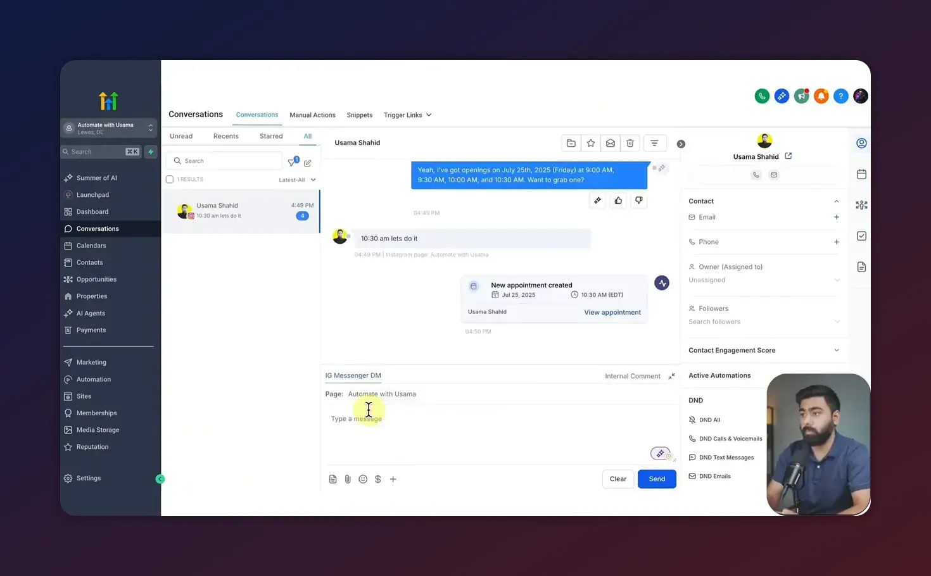The image size is (931, 576).
Task: Switch composer to Internal Comment mode
Action: pyautogui.click(x=632, y=375)
